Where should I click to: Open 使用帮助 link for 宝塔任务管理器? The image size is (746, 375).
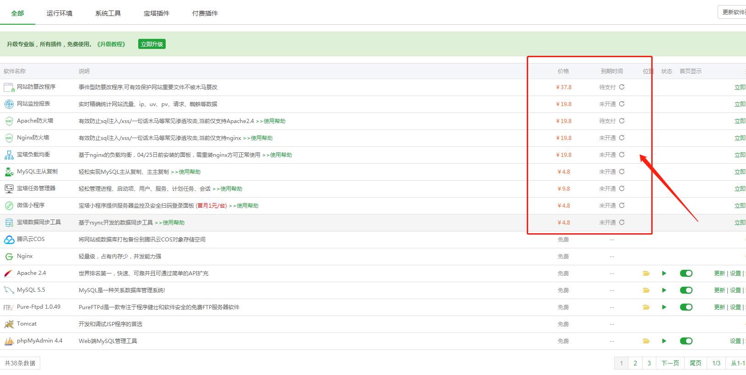pos(227,189)
